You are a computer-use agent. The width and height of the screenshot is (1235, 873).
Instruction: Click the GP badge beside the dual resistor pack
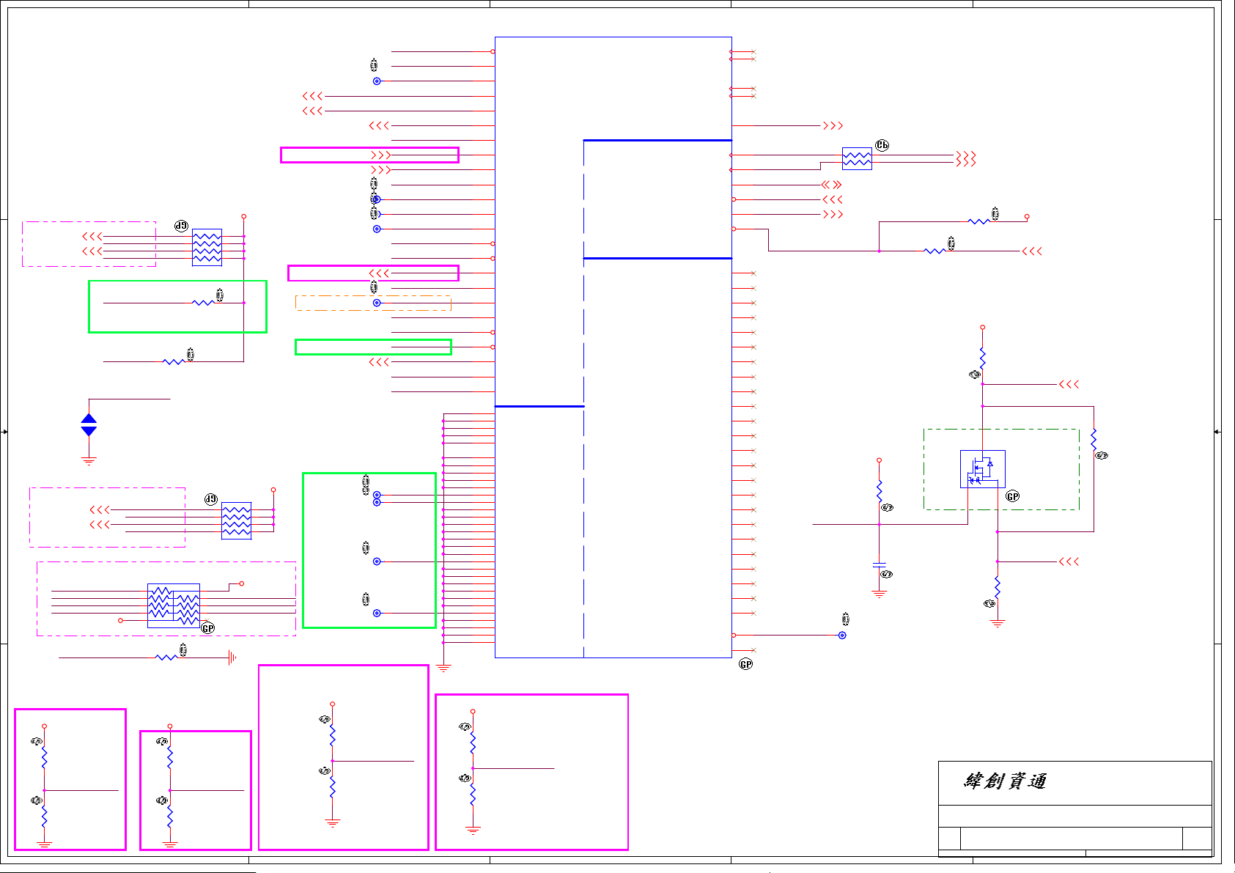pyautogui.click(x=207, y=628)
